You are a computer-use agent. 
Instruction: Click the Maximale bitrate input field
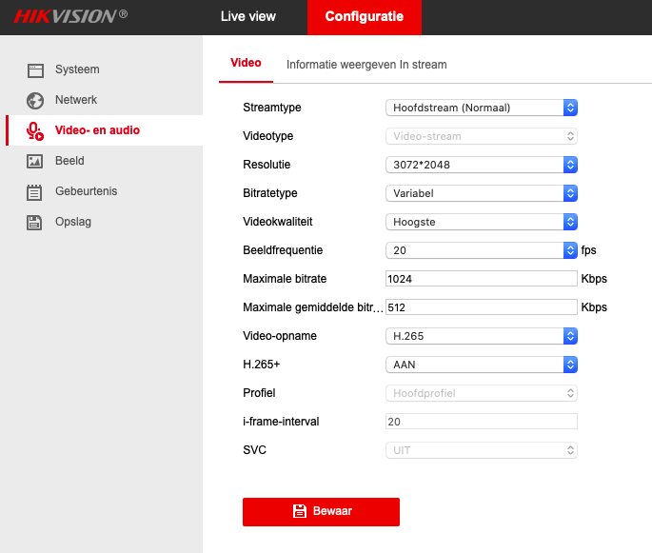pos(481,279)
